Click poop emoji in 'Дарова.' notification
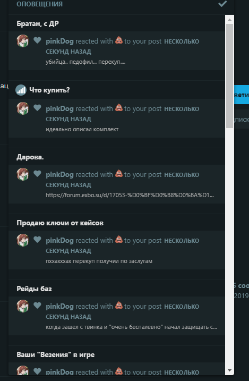This screenshot has width=249, height=381. pyautogui.click(x=119, y=173)
